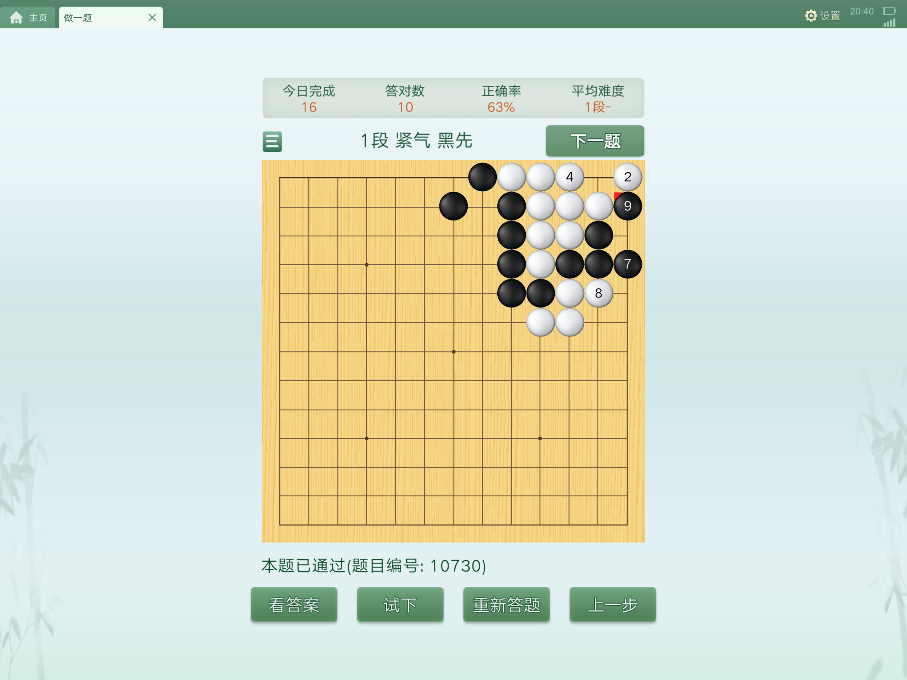Click the home icon on 主页 tab

pyautogui.click(x=16, y=18)
